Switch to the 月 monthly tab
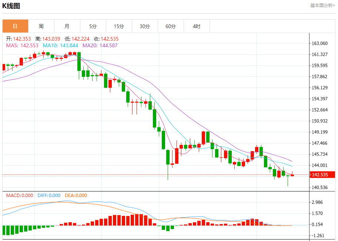The image size is (338, 241). coord(67,26)
